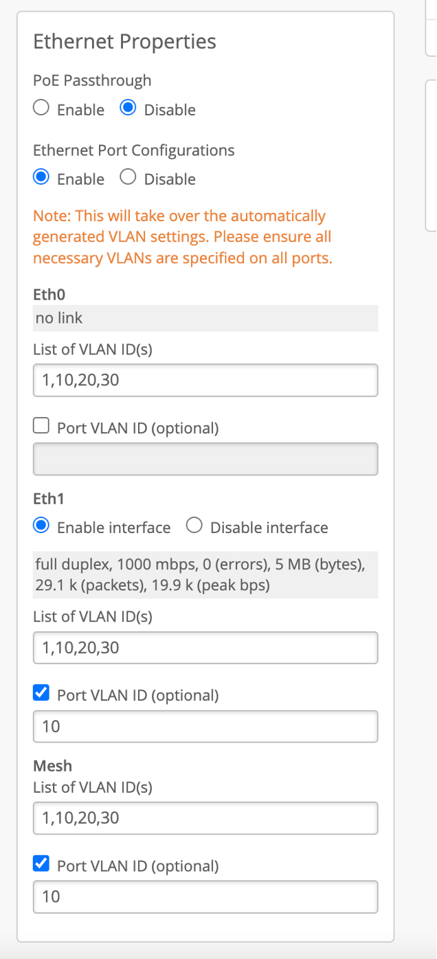Screen dimensions: 437x959
Task: Enable PoE Passthrough
Action: click(x=41, y=109)
